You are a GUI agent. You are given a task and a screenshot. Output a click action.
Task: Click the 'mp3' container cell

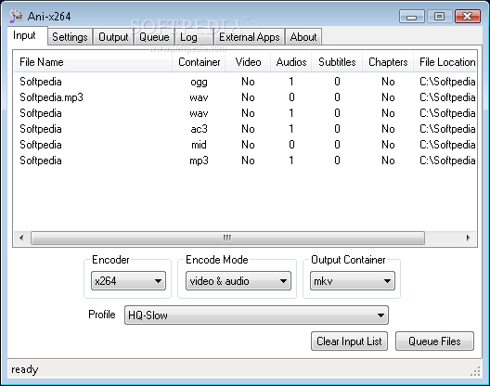point(199,161)
